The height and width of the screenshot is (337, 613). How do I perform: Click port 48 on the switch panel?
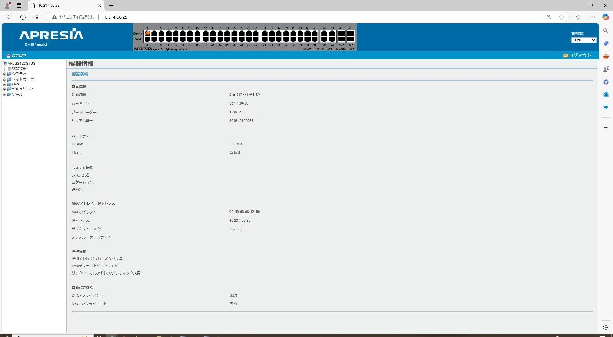315,39
